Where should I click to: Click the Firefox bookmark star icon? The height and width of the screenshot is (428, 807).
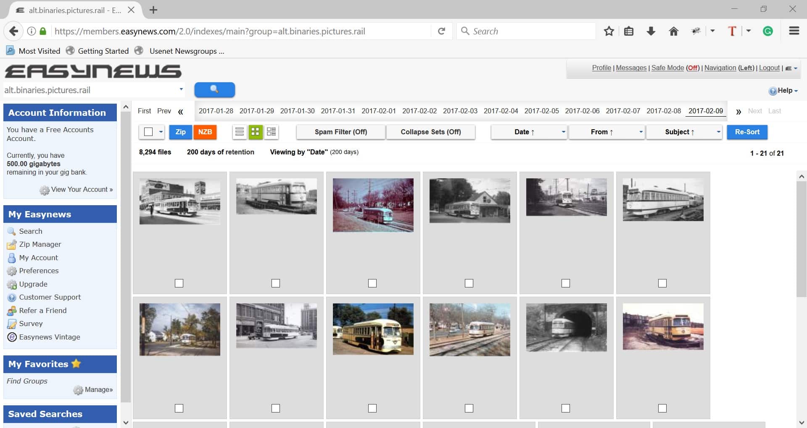(609, 31)
